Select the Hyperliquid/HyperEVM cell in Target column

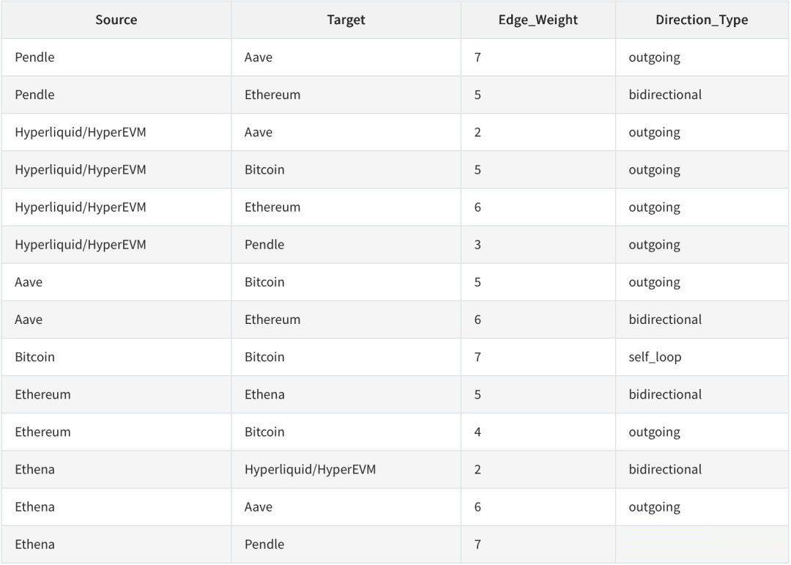point(310,469)
